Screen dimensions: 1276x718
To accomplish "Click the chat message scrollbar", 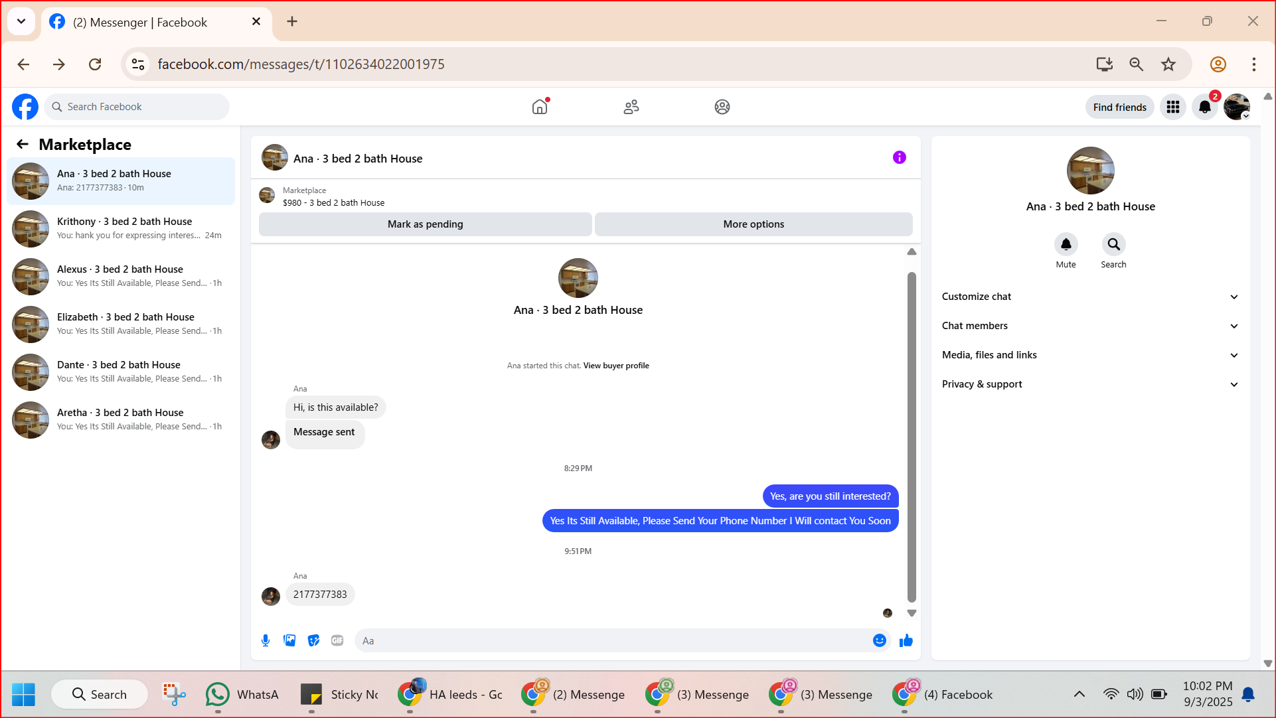I will tap(912, 437).
